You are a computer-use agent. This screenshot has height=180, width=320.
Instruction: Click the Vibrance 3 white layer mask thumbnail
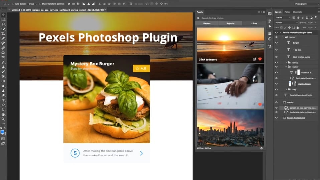pos(299,72)
